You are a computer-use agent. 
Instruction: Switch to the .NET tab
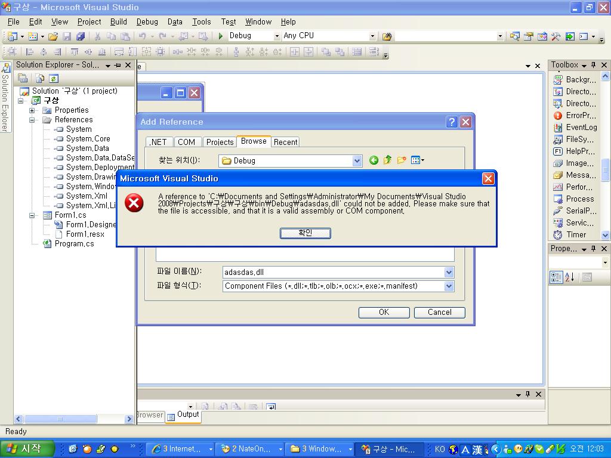[159, 142]
